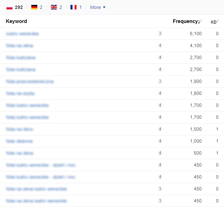The height and width of the screenshot is (207, 224).
Task: Click the United Kingdom flag icon
Action: (54, 7)
